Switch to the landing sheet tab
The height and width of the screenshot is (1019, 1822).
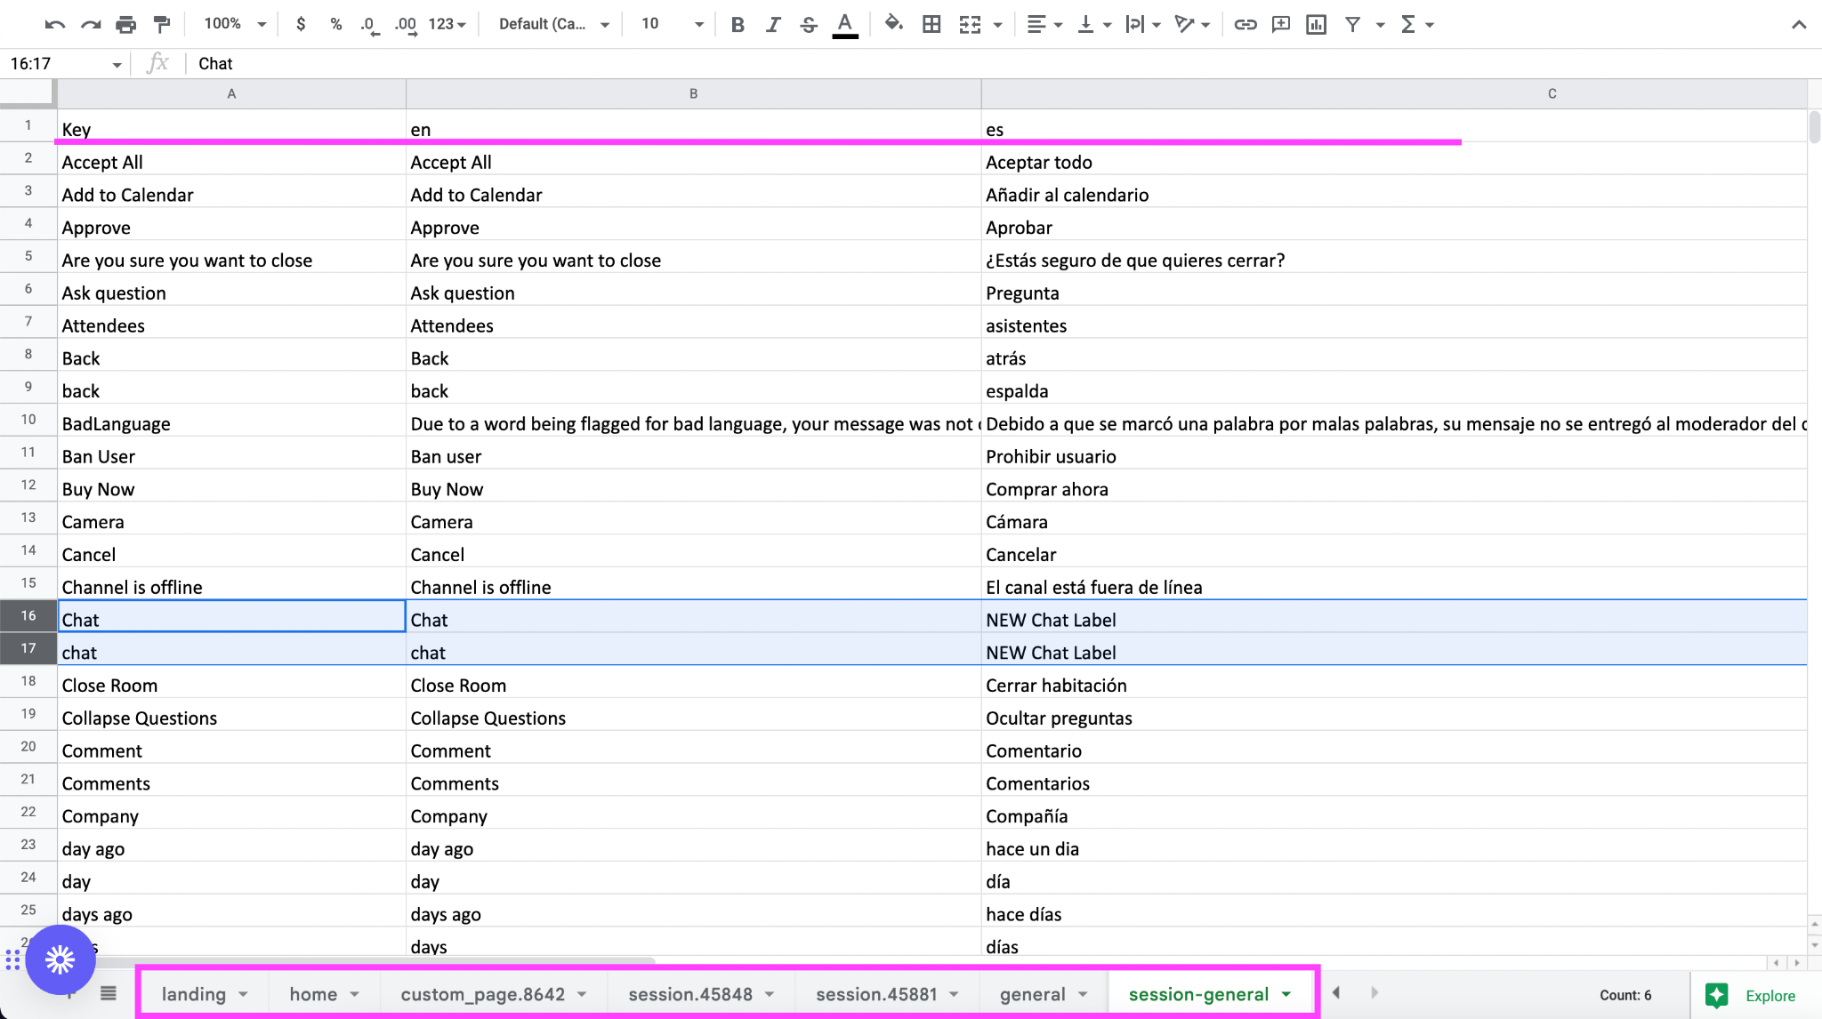click(x=204, y=994)
